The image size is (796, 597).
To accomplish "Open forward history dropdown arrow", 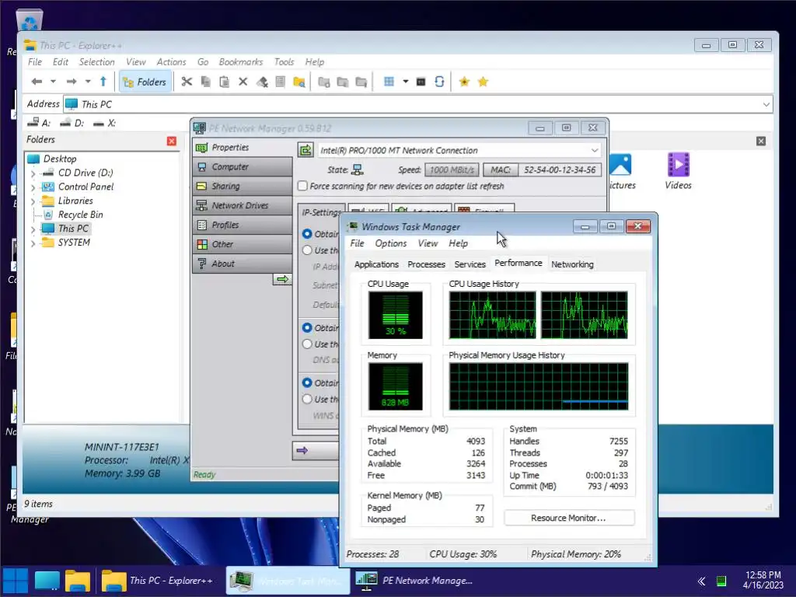I will [88, 82].
